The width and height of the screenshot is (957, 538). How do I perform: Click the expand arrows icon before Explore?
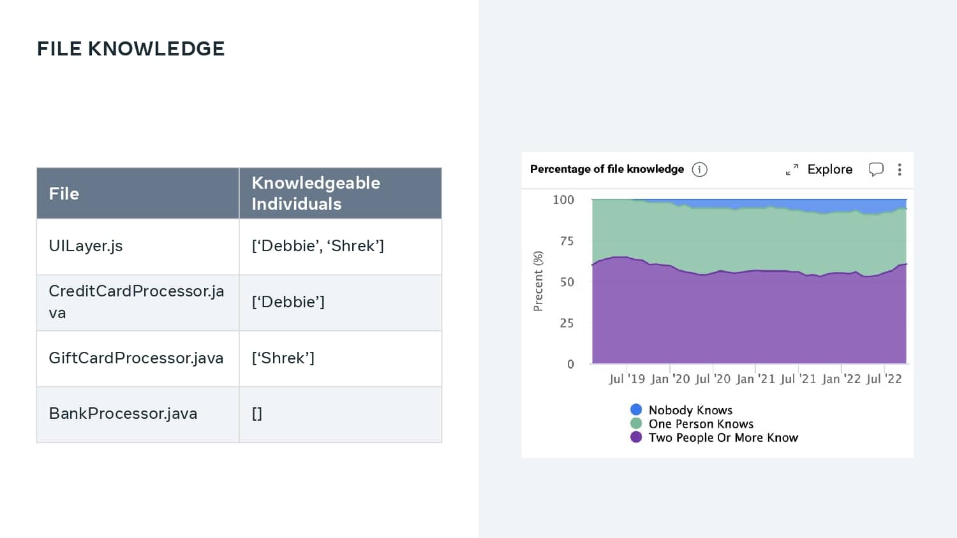792,170
